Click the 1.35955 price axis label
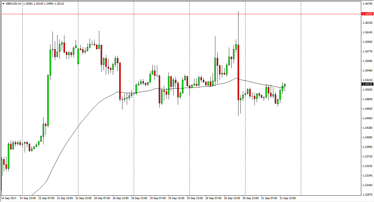Viewport: 374px width, 202px height. coord(367,42)
